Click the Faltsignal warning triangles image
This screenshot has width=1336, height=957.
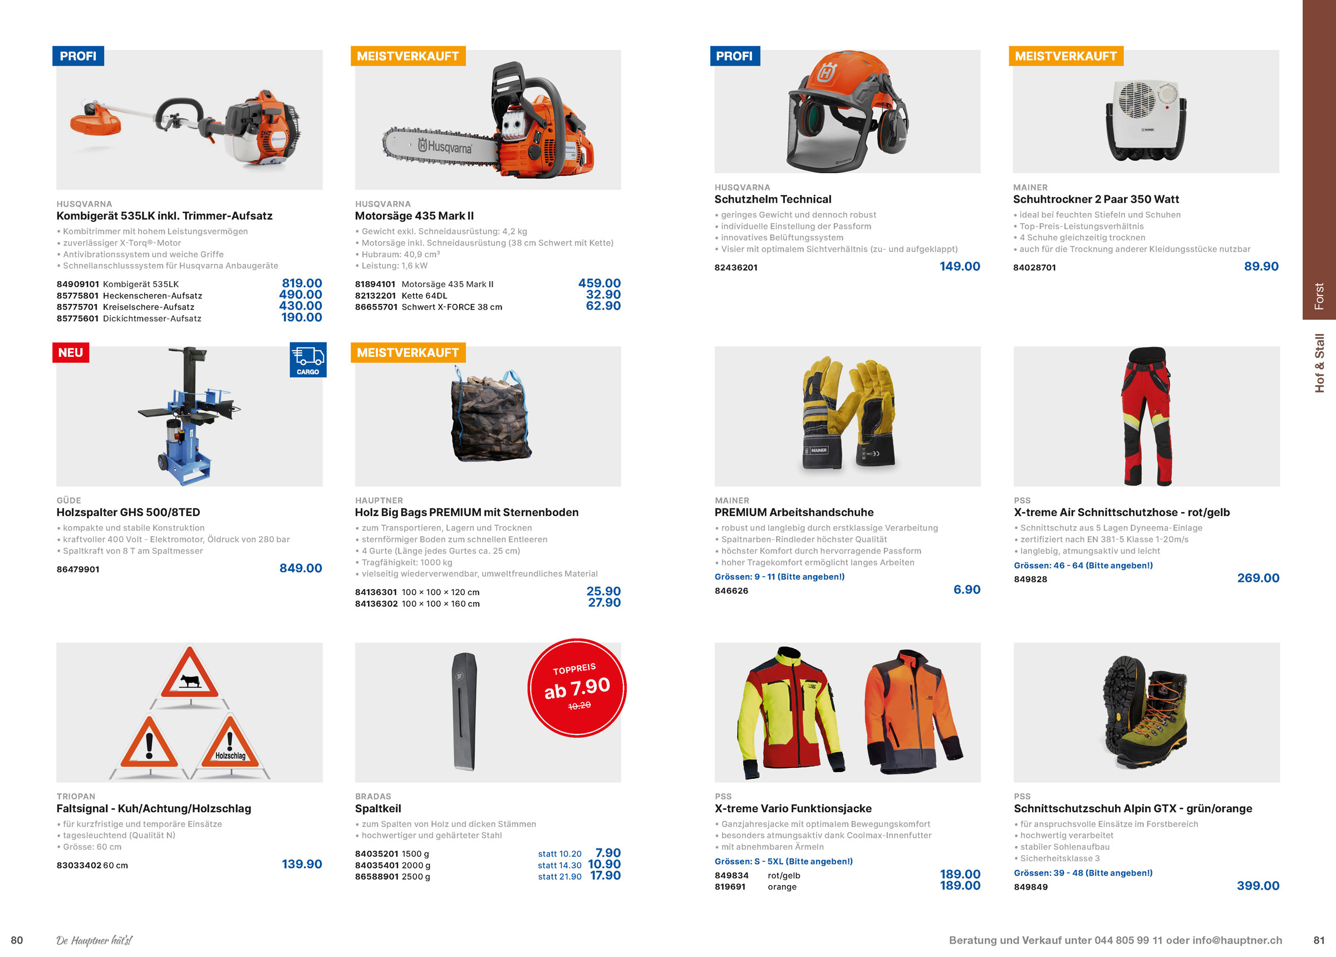189,713
